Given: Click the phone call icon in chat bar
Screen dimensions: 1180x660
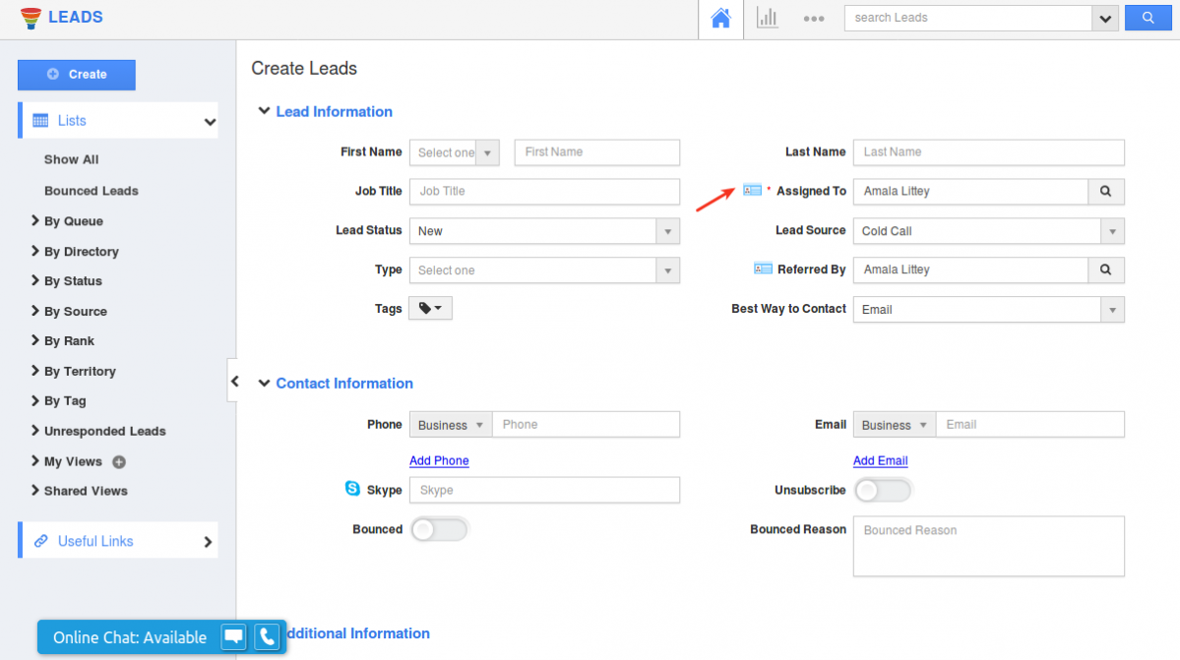Looking at the screenshot, I should point(267,637).
